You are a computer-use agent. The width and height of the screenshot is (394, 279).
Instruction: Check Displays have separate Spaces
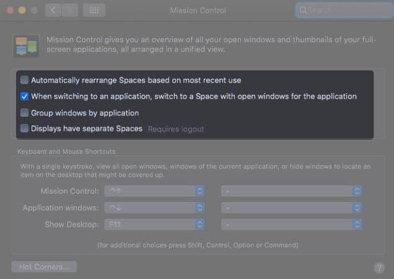pyautogui.click(x=24, y=128)
